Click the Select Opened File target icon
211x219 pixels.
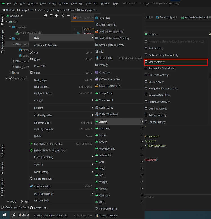coord(46,16)
